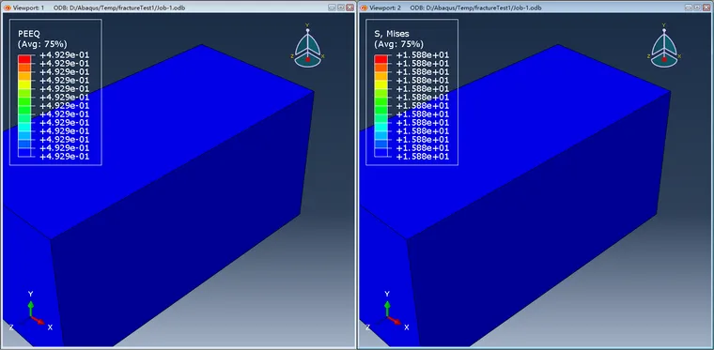
Task: Select the 3D compass in Viewport 1
Action: point(308,45)
